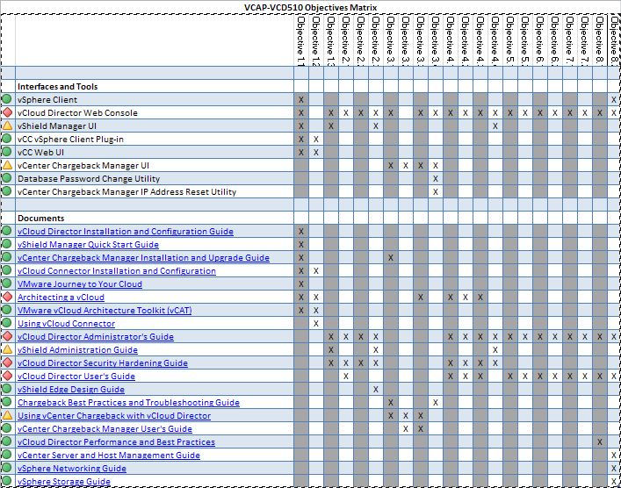This screenshot has width=621, height=488.
Task: Click green circle beside vCloud Director Performance and Best Practices
Action: 7,441
